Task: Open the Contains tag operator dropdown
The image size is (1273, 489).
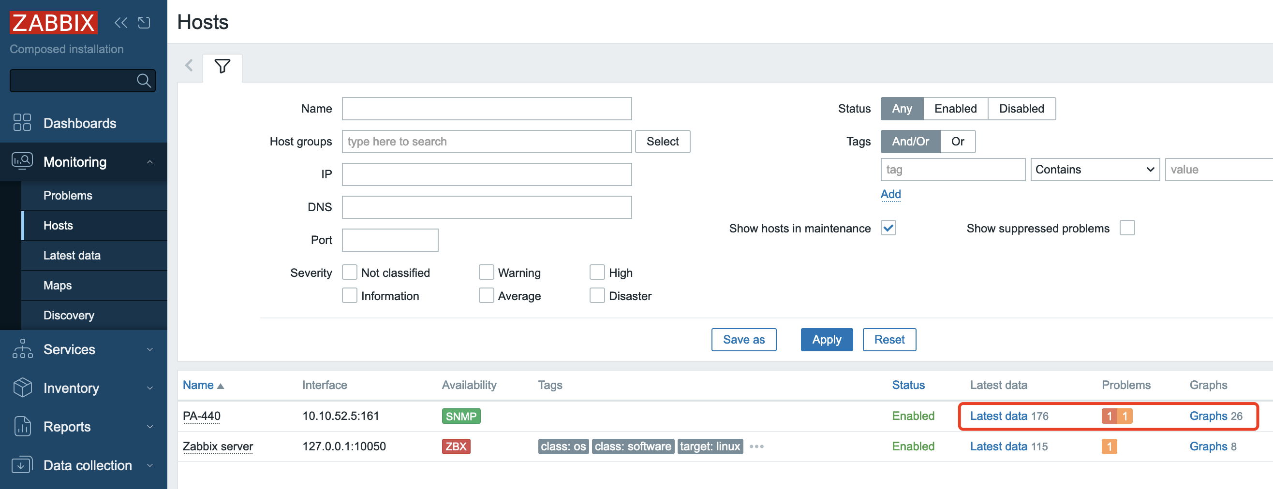Action: [x=1095, y=170]
